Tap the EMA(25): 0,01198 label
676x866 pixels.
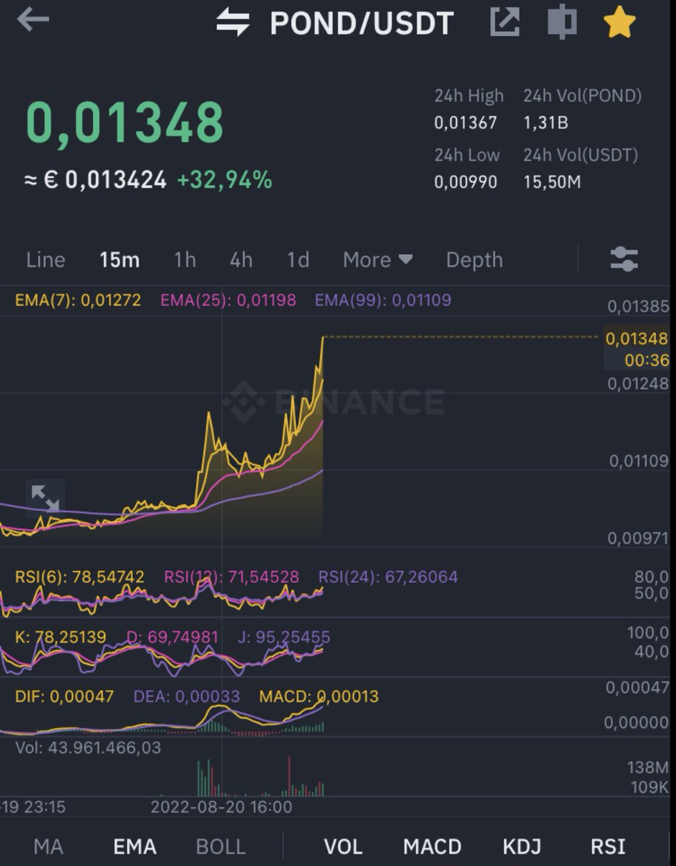tap(228, 300)
